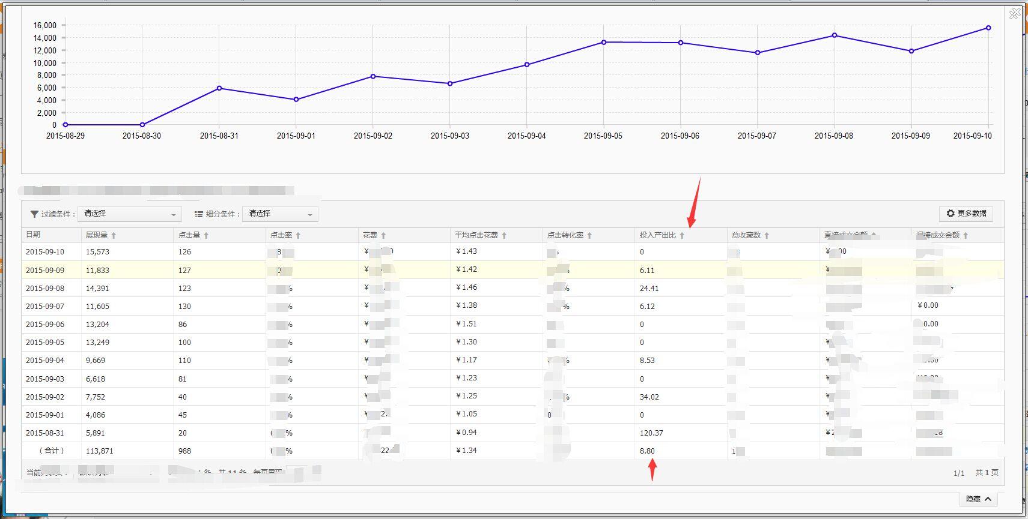Sort by 点击量 using its arrow icon

point(206,235)
